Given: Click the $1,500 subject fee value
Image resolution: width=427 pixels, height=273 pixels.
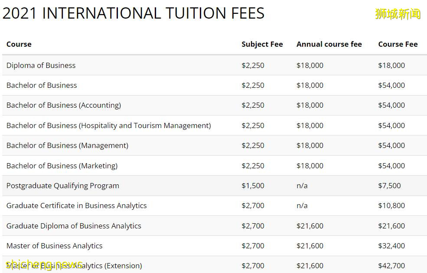Looking at the screenshot, I should pos(252,186).
